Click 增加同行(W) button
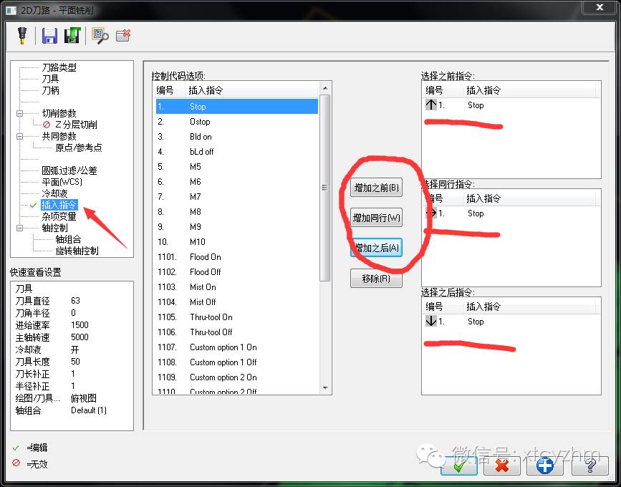621x487 pixels. coord(376,218)
